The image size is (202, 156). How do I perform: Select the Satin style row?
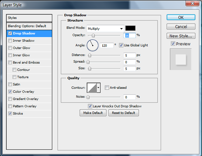pyautogui.click(x=29, y=84)
